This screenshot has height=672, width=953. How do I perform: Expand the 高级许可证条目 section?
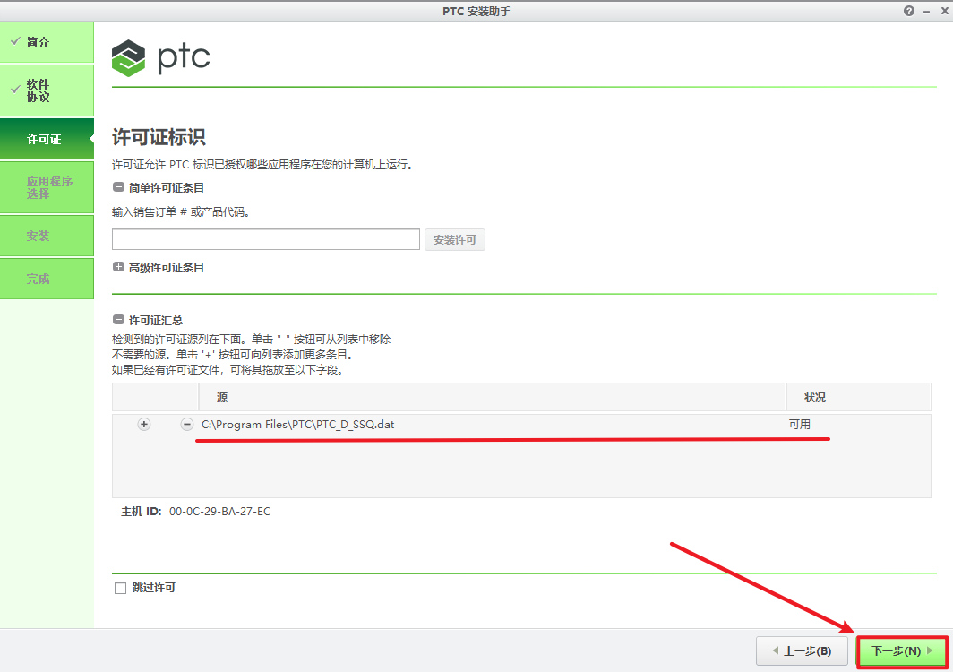point(118,267)
